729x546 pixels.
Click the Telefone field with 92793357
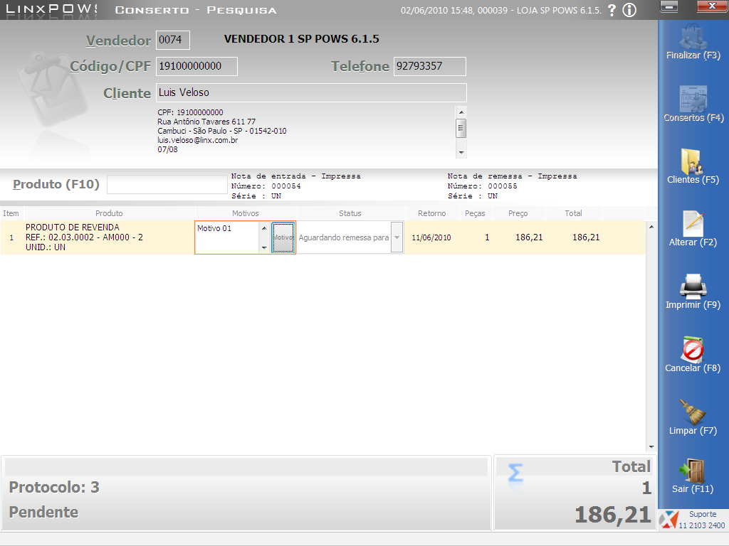coord(429,66)
